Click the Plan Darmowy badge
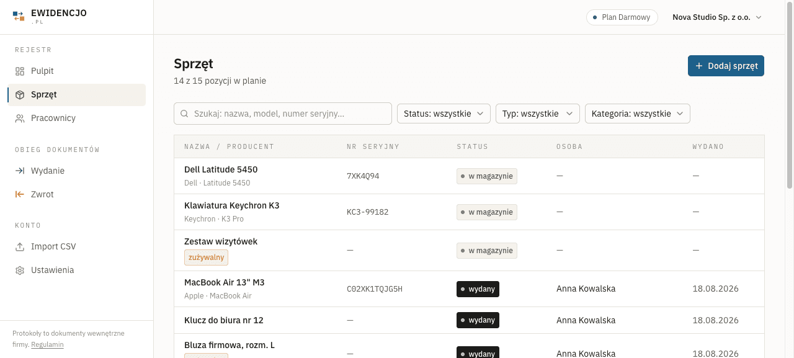The image size is (794, 358). (x=622, y=17)
